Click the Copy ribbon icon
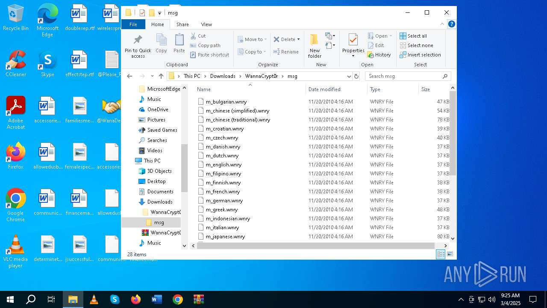547x308 pixels. click(x=161, y=40)
